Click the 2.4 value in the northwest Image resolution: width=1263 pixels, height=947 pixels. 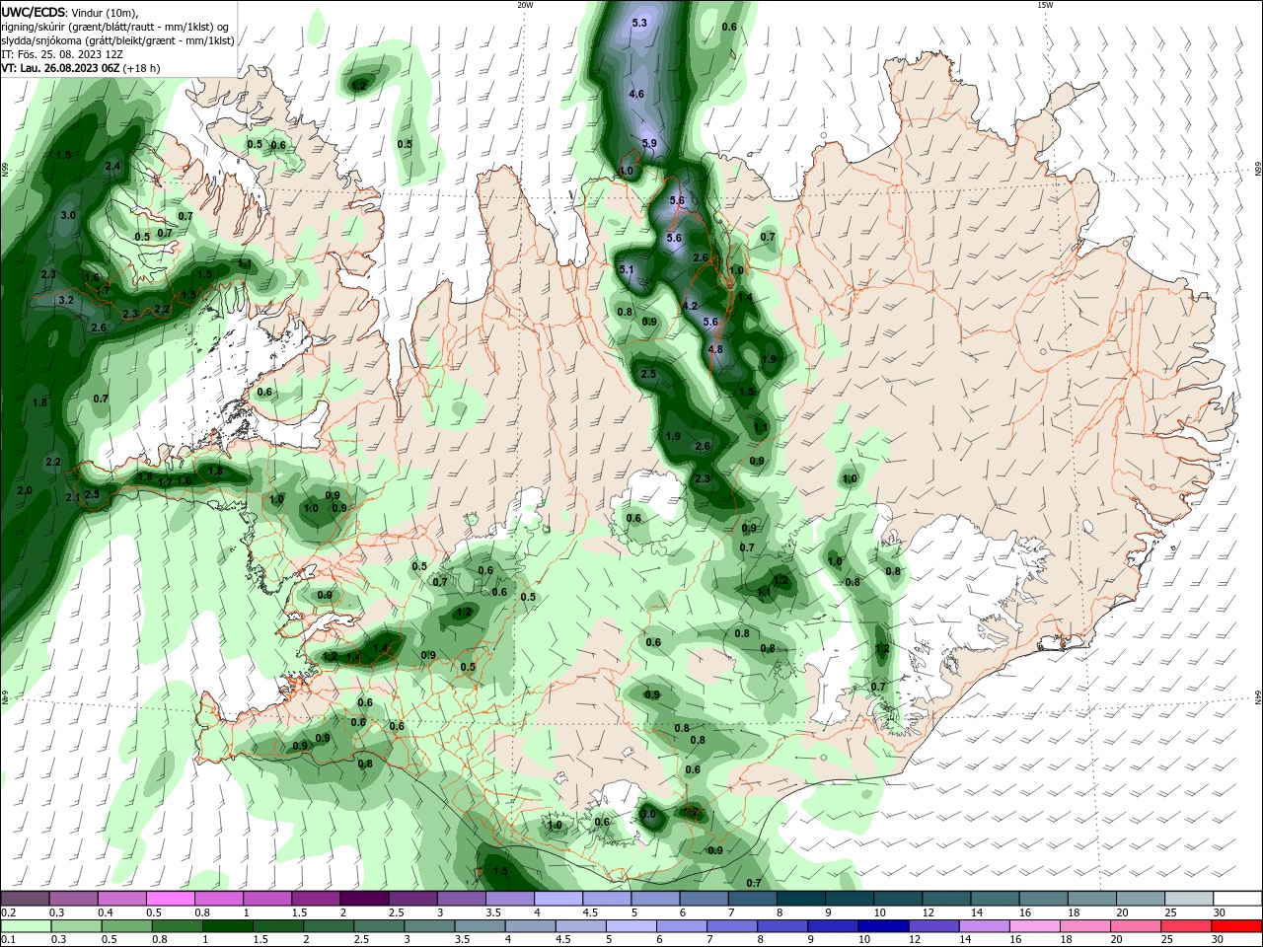(x=111, y=167)
